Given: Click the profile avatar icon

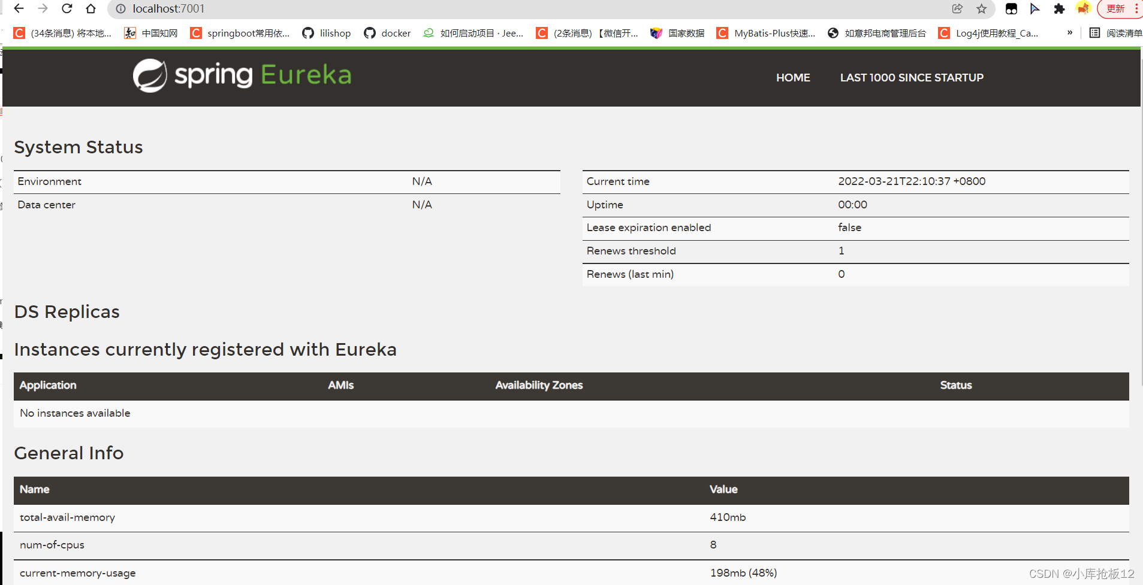Looking at the screenshot, I should point(1083,8).
